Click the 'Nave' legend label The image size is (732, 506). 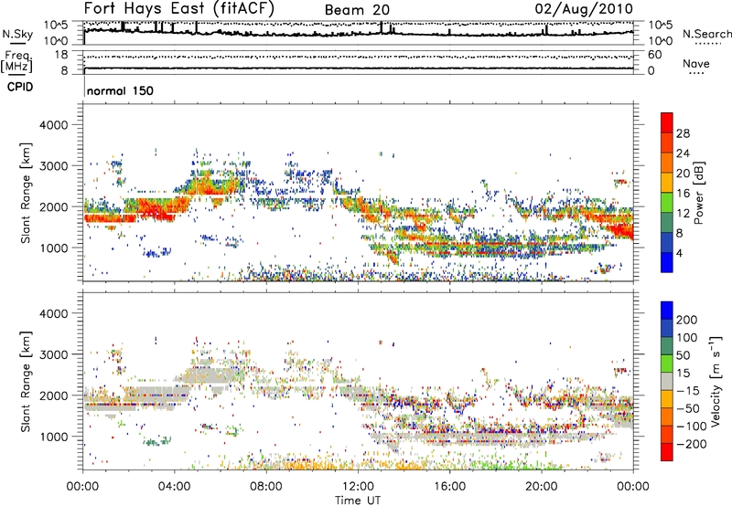[696, 63]
